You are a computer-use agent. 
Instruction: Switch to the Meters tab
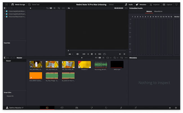click(149, 11)
